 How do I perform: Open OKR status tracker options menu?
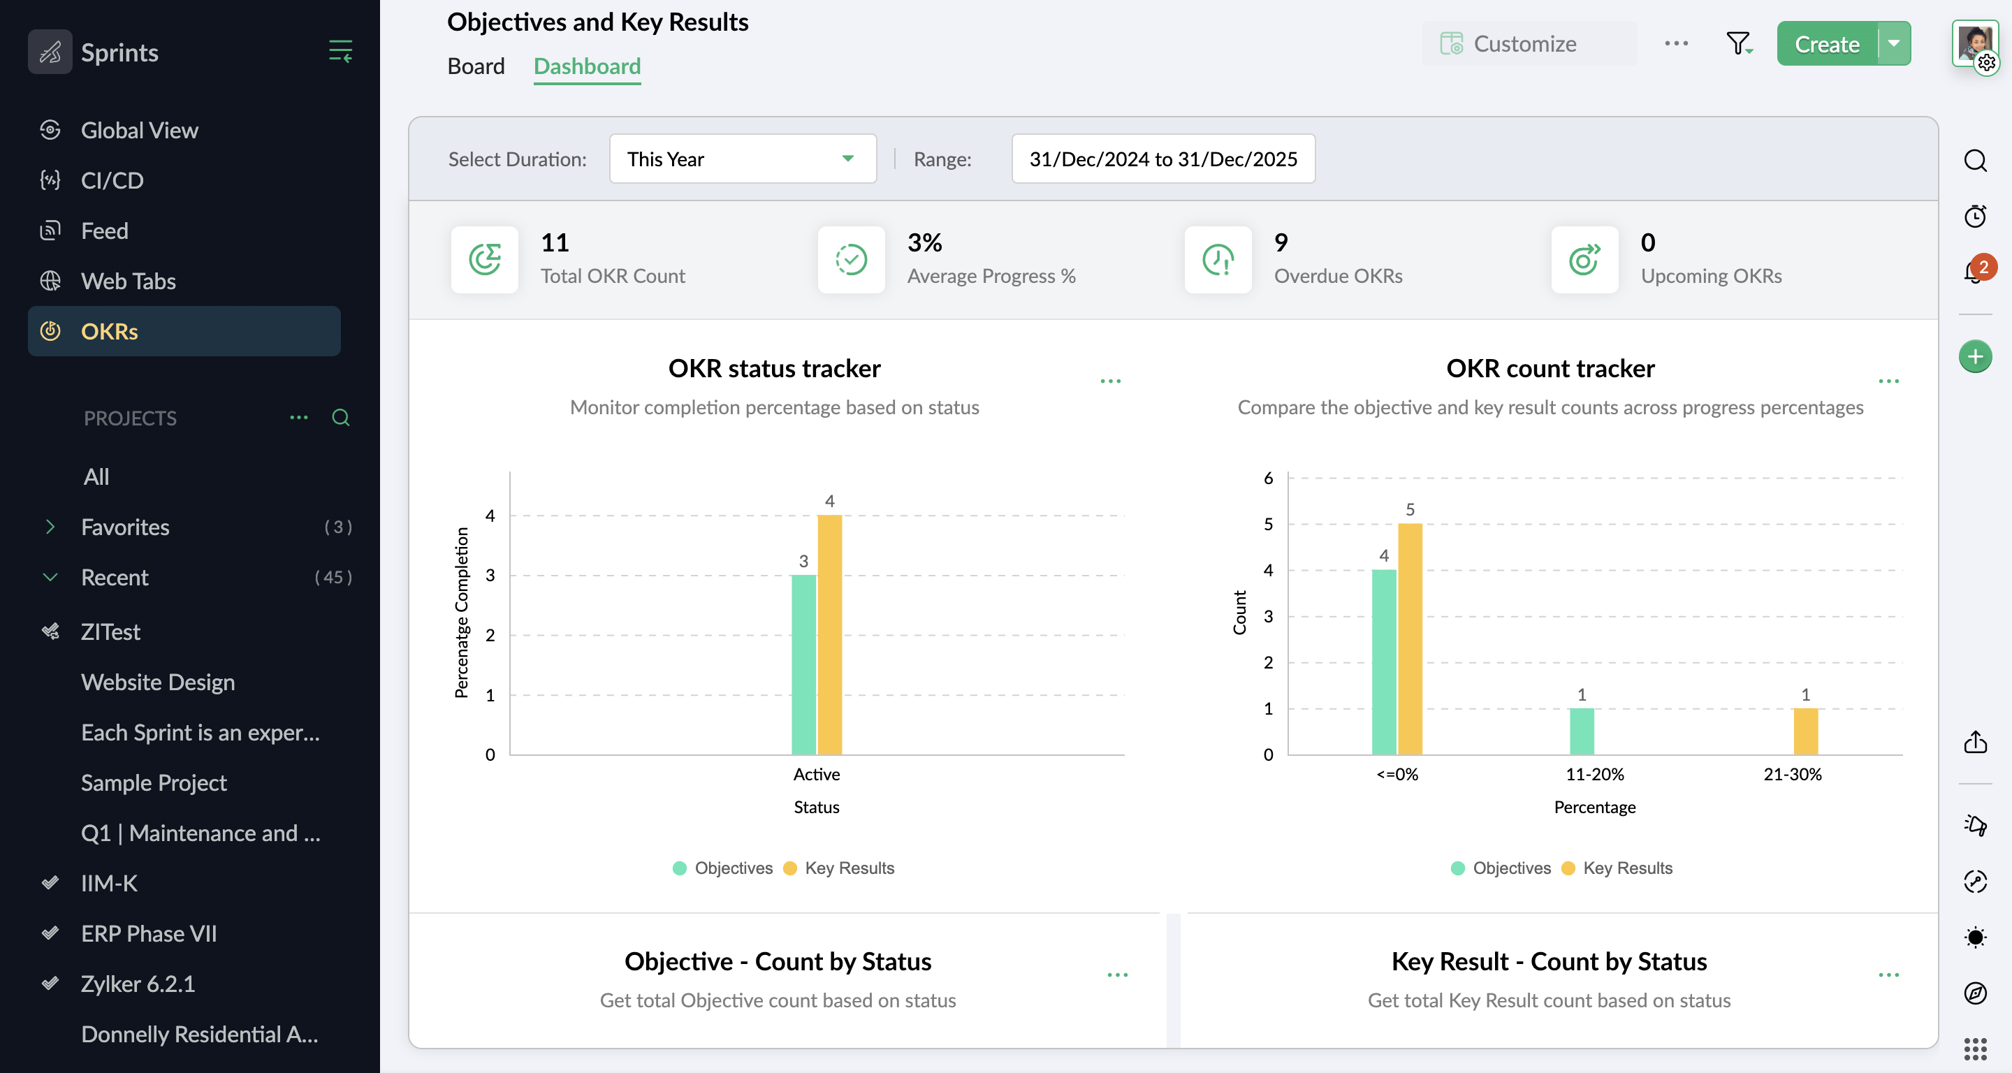[1111, 381]
